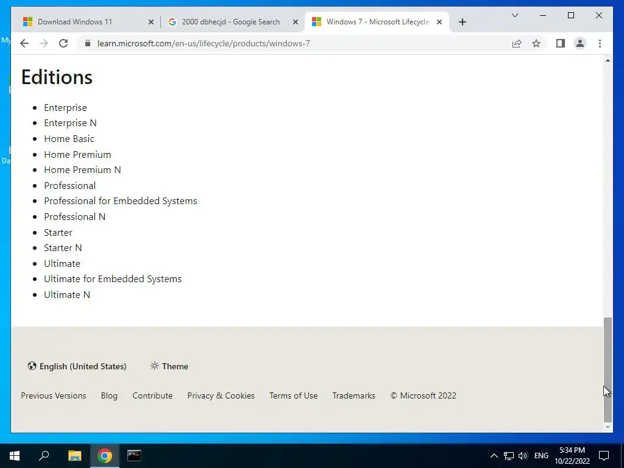Click the © Microsoft 2022 text
Viewport: 624px width, 468px height.
pos(423,395)
